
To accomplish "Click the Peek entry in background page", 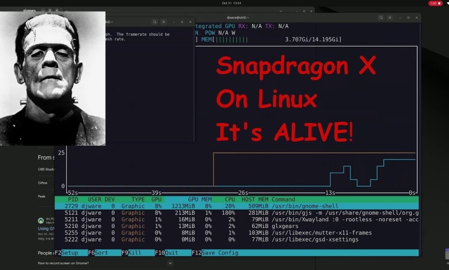I will (x=42, y=196).
